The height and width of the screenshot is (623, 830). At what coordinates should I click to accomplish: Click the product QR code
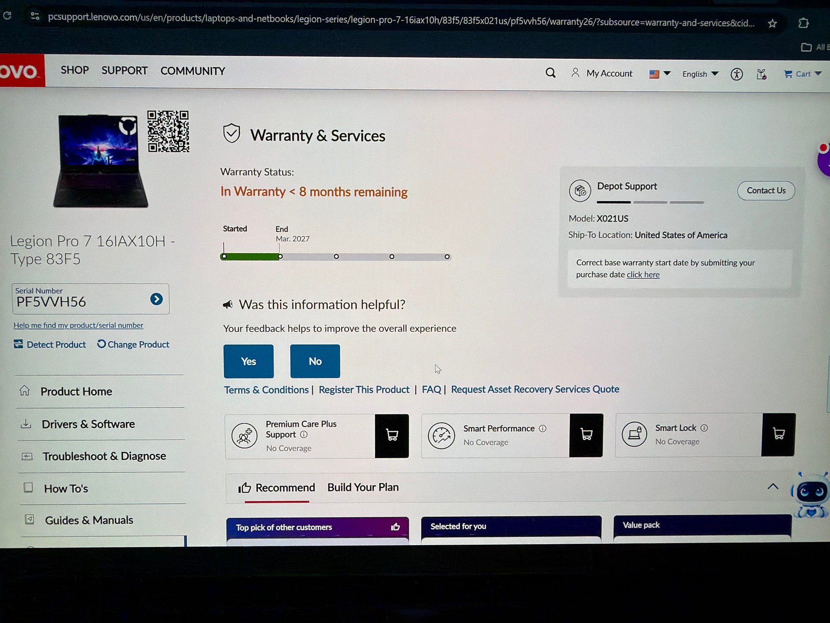[168, 131]
